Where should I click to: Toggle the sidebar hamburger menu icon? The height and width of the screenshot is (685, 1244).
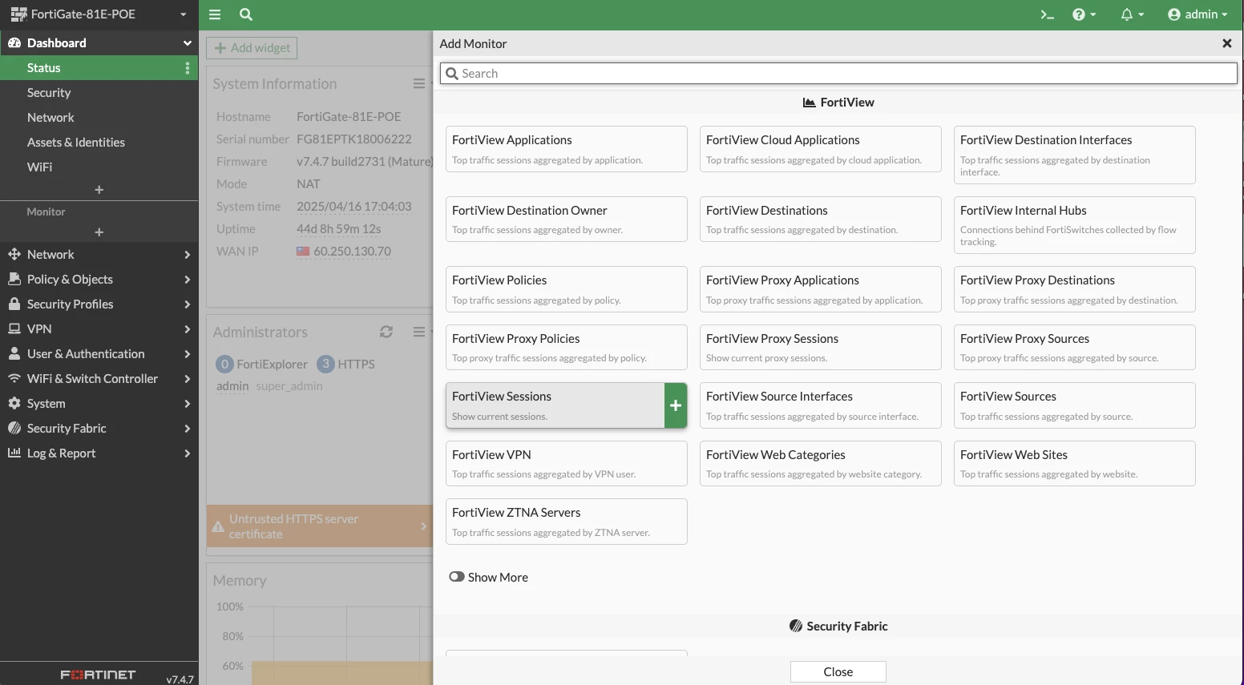(214, 14)
